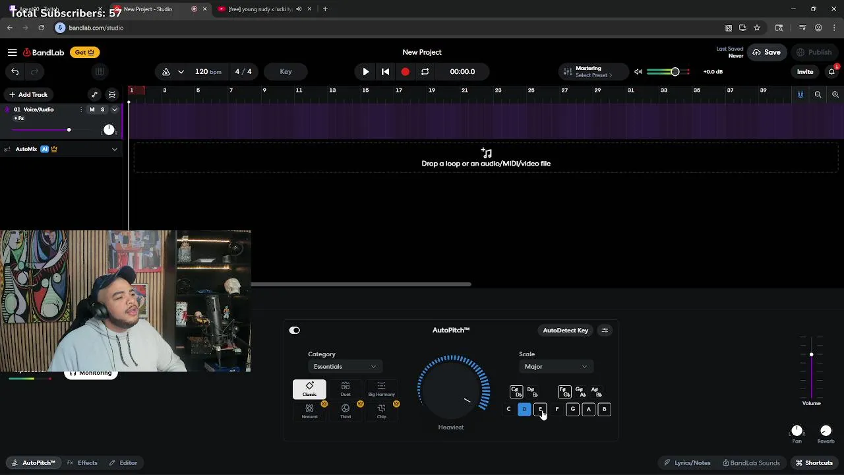Toggle loop cycle mode
The height and width of the screenshot is (475, 844).
point(425,71)
